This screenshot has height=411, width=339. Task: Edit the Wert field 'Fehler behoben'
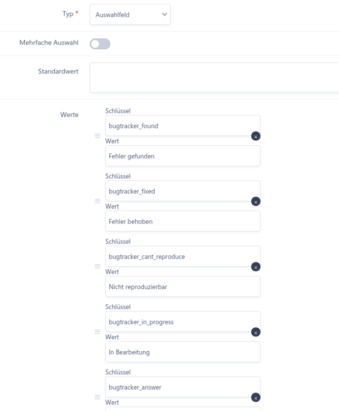click(x=182, y=221)
